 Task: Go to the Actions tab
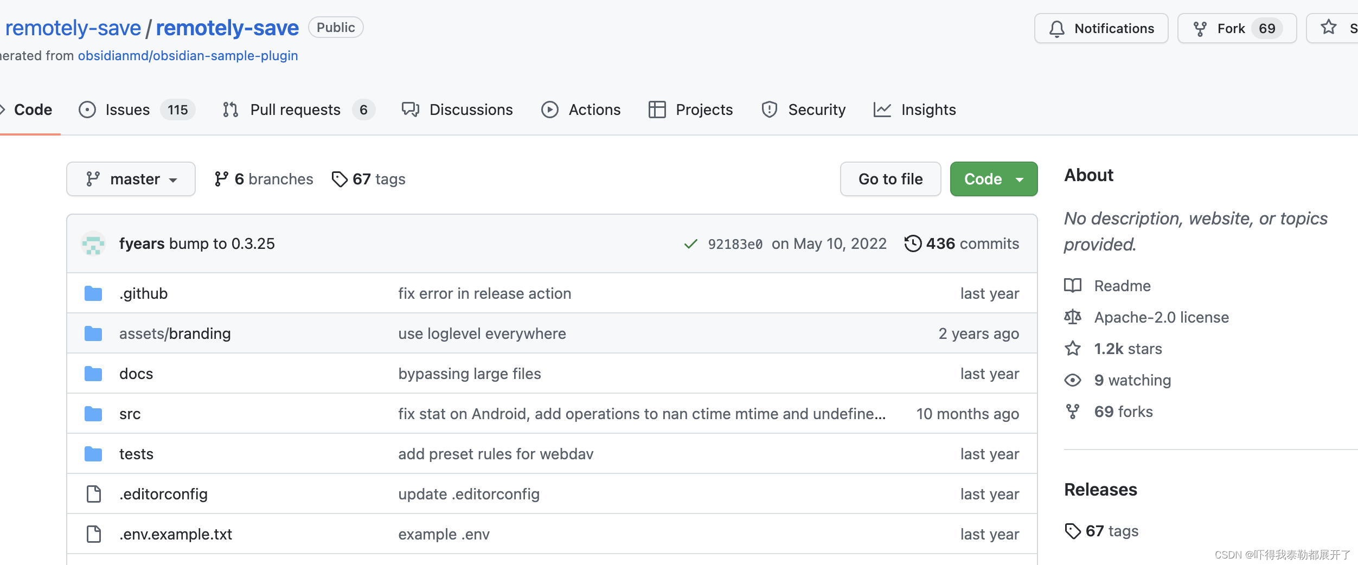581,110
